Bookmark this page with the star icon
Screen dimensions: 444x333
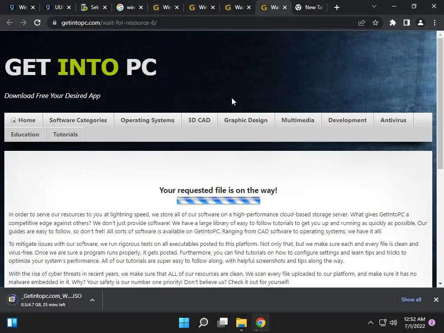click(x=375, y=23)
